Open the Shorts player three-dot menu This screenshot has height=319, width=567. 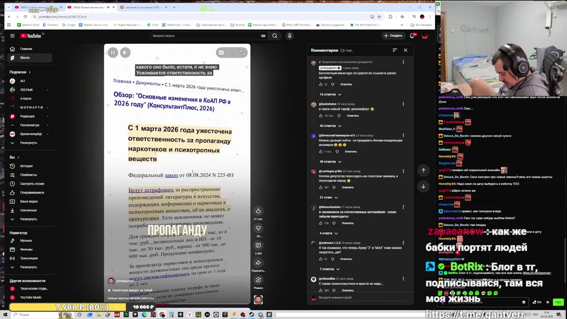(x=232, y=53)
